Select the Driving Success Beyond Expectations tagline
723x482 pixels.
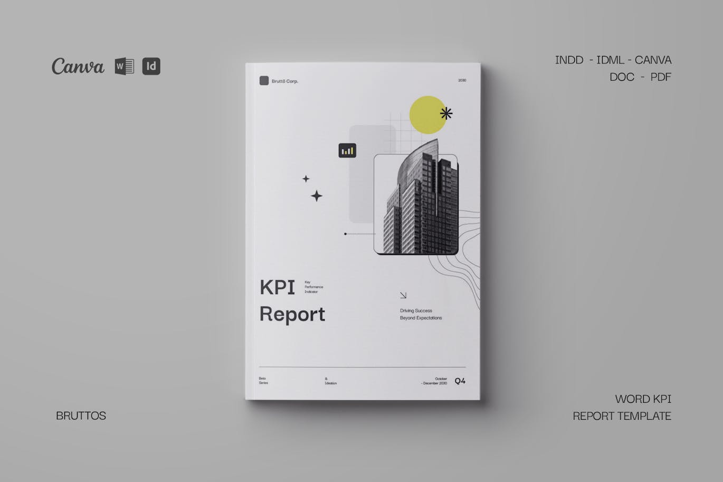tap(421, 314)
